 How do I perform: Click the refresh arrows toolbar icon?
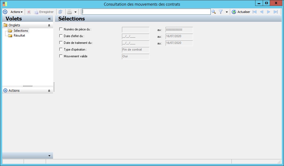click(x=60, y=12)
